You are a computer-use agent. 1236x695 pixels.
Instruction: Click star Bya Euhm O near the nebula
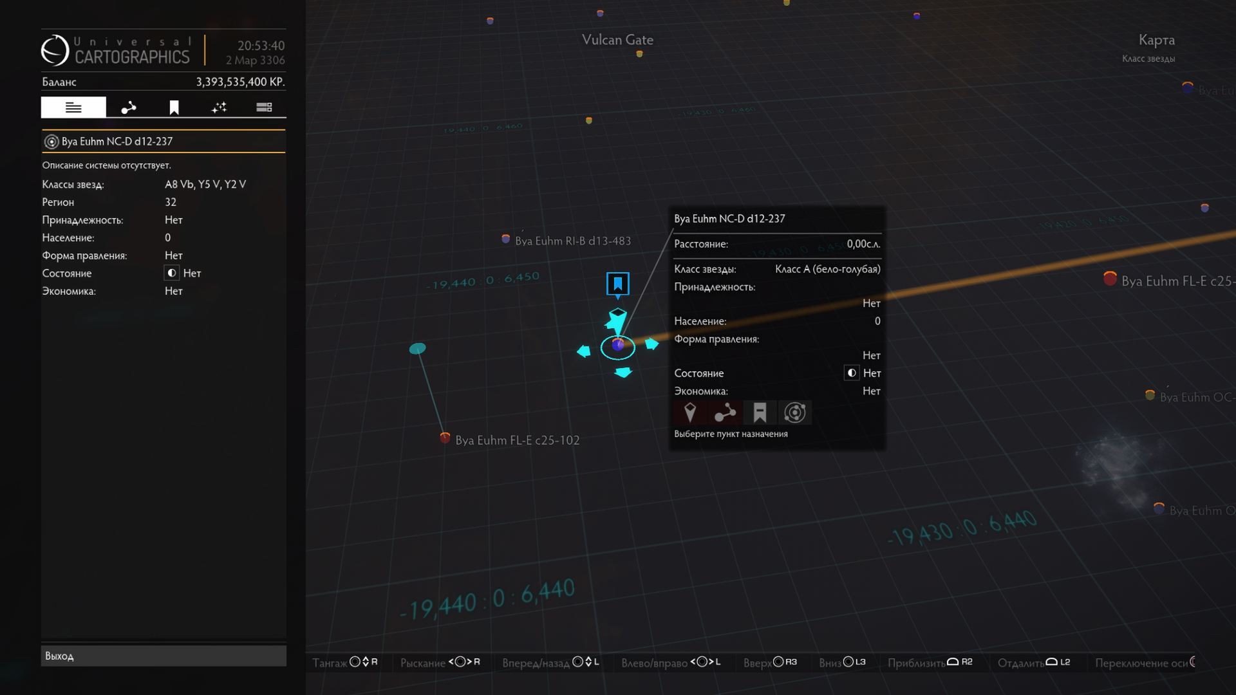click(1159, 508)
